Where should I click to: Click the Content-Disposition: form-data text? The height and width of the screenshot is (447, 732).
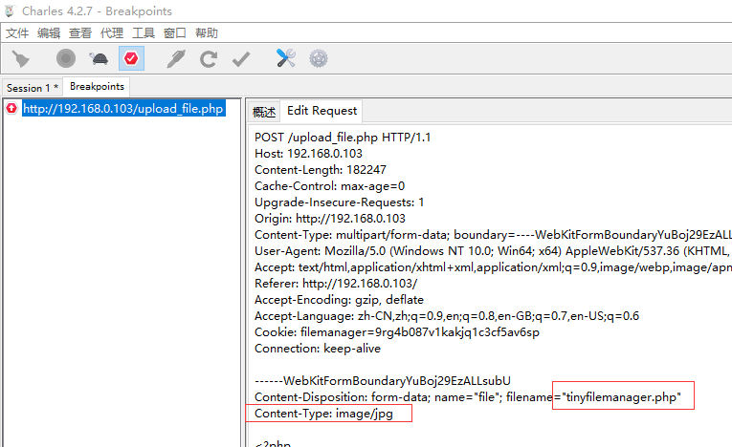click(x=343, y=397)
